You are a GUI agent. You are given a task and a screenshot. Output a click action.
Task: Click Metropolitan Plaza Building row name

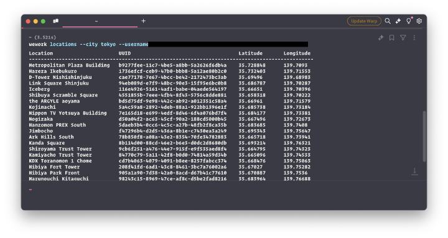69,65
